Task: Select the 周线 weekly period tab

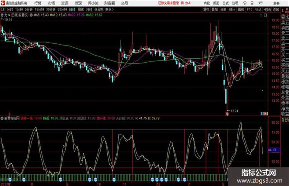Action: [x=81, y=9]
